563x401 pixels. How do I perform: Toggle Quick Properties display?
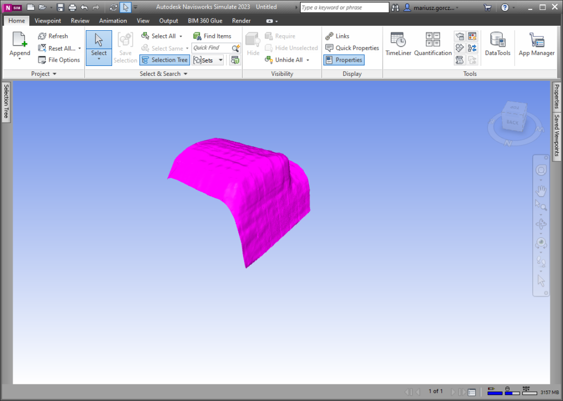352,48
